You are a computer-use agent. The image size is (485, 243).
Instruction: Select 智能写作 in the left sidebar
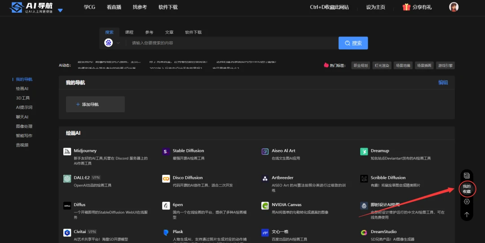point(24,136)
